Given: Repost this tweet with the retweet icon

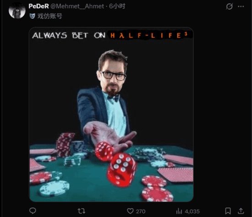Looking at the screenshot, I should (x=81, y=211).
